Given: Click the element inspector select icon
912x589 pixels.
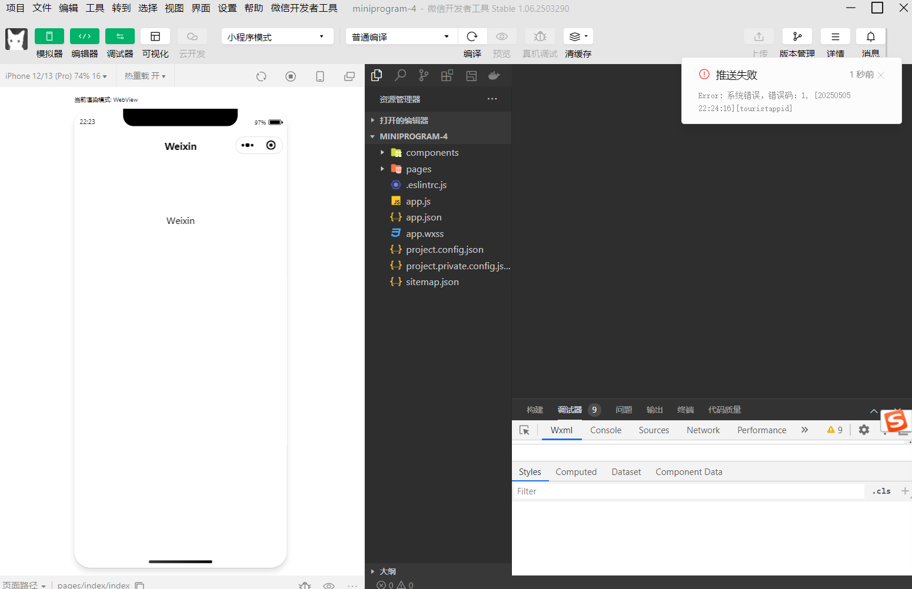Looking at the screenshot, I should [x=524, y=430].
